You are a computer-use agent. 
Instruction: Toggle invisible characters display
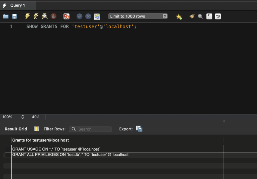(209, 16)
